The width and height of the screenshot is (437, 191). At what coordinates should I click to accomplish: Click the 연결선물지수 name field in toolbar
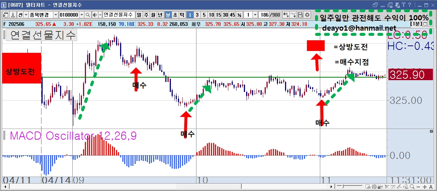point(119,15)
